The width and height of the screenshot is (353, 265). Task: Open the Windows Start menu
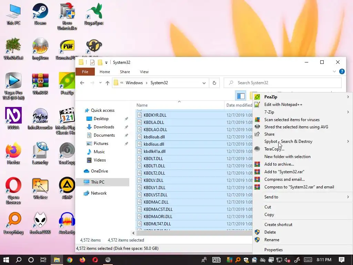click(x=6, y=260)
